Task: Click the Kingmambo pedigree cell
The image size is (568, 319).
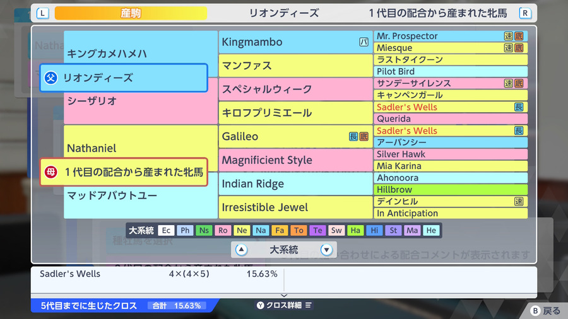Action: click(x=295, y=42)
